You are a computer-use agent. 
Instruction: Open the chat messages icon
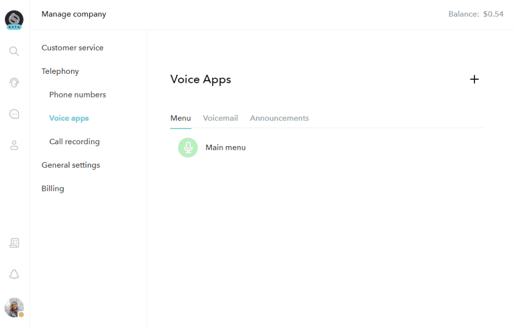[14, 114]
